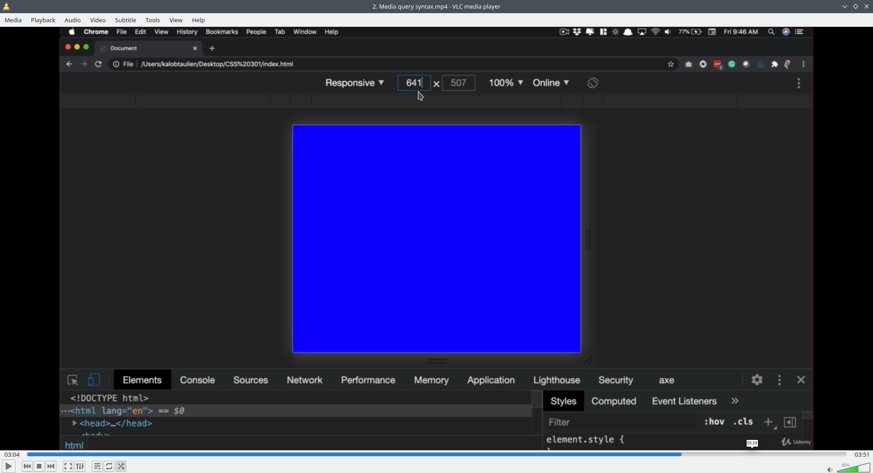Switch to the Network tab

(305, 380)
